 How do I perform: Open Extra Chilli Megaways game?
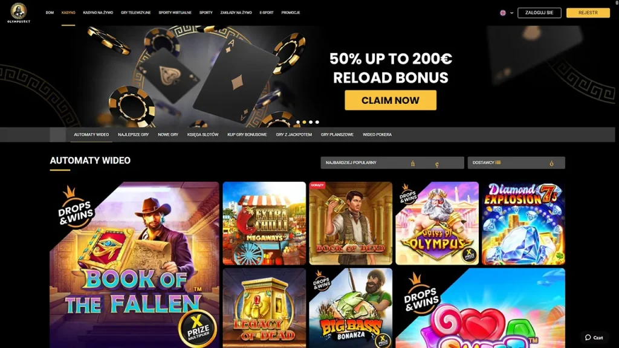click(264, 224)
